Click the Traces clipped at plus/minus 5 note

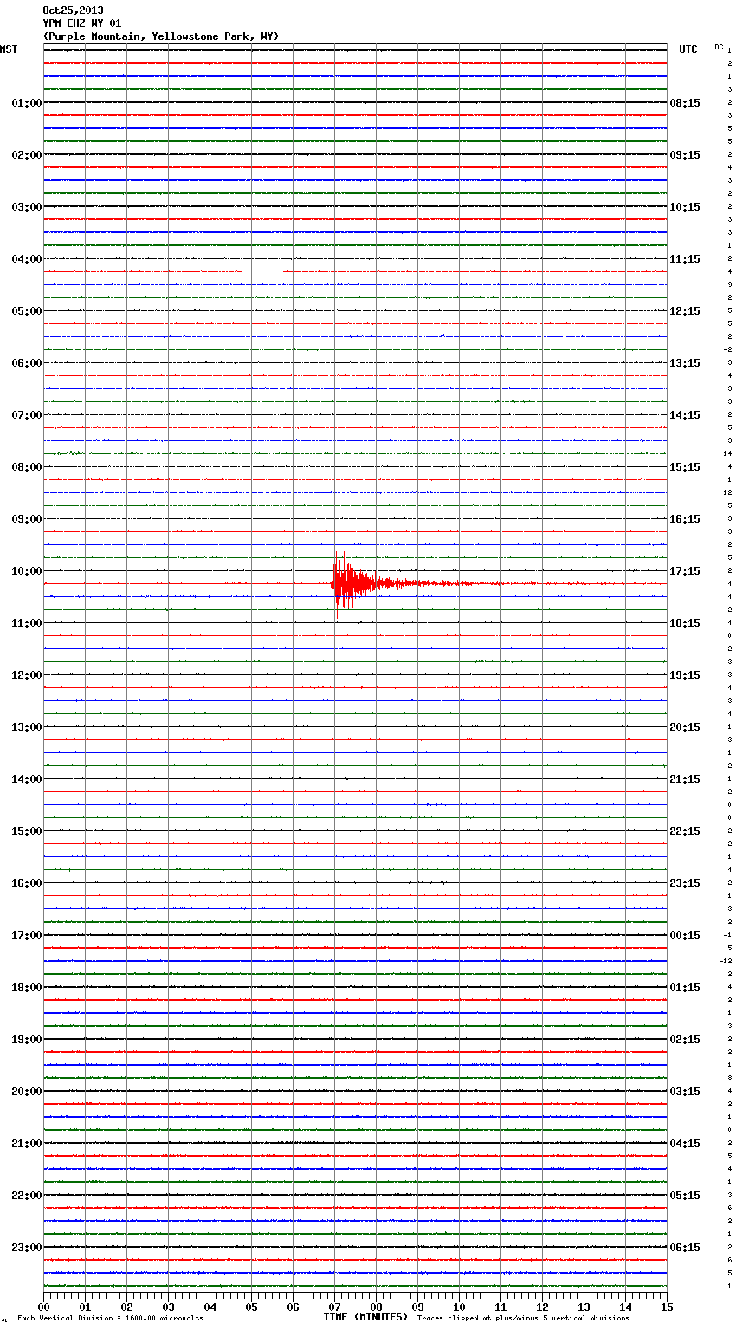click(x=523, y=1319)
